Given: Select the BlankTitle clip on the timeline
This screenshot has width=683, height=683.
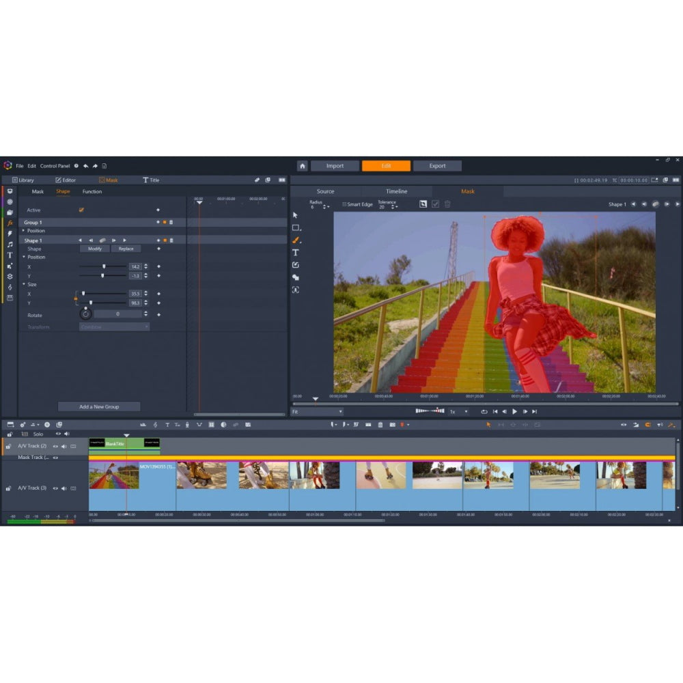Looking at the screenshot, I should (123, 444).
